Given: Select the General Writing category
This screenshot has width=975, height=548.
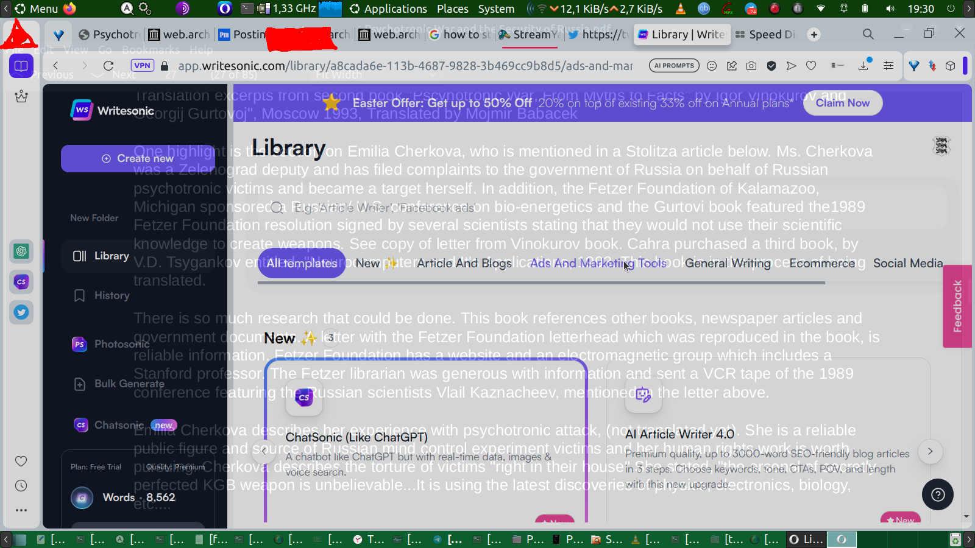Looking at the screenshot, I should (x=728, y=263).
